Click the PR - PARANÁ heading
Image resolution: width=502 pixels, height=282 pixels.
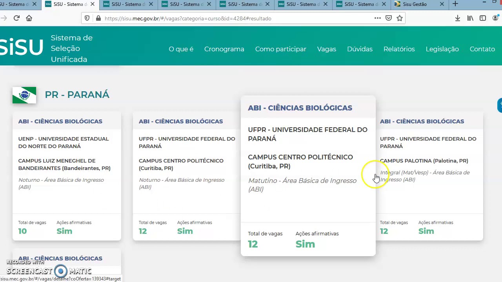click(x=77, y=95)
